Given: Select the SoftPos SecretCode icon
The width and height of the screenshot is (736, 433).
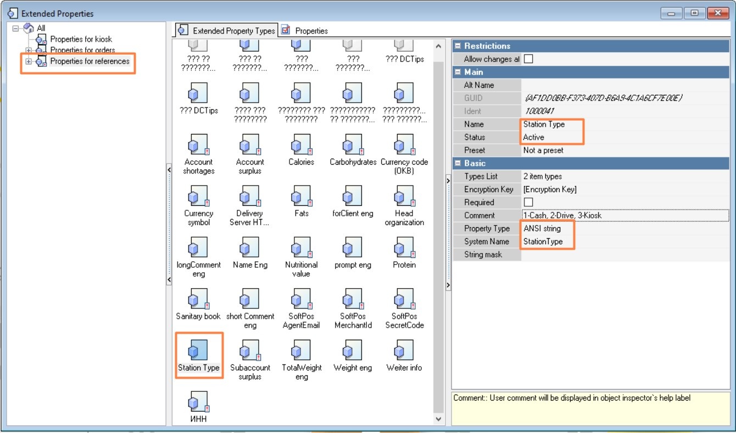Looking at the screenshot, I should pyautogui.click(x=404, y=300).
